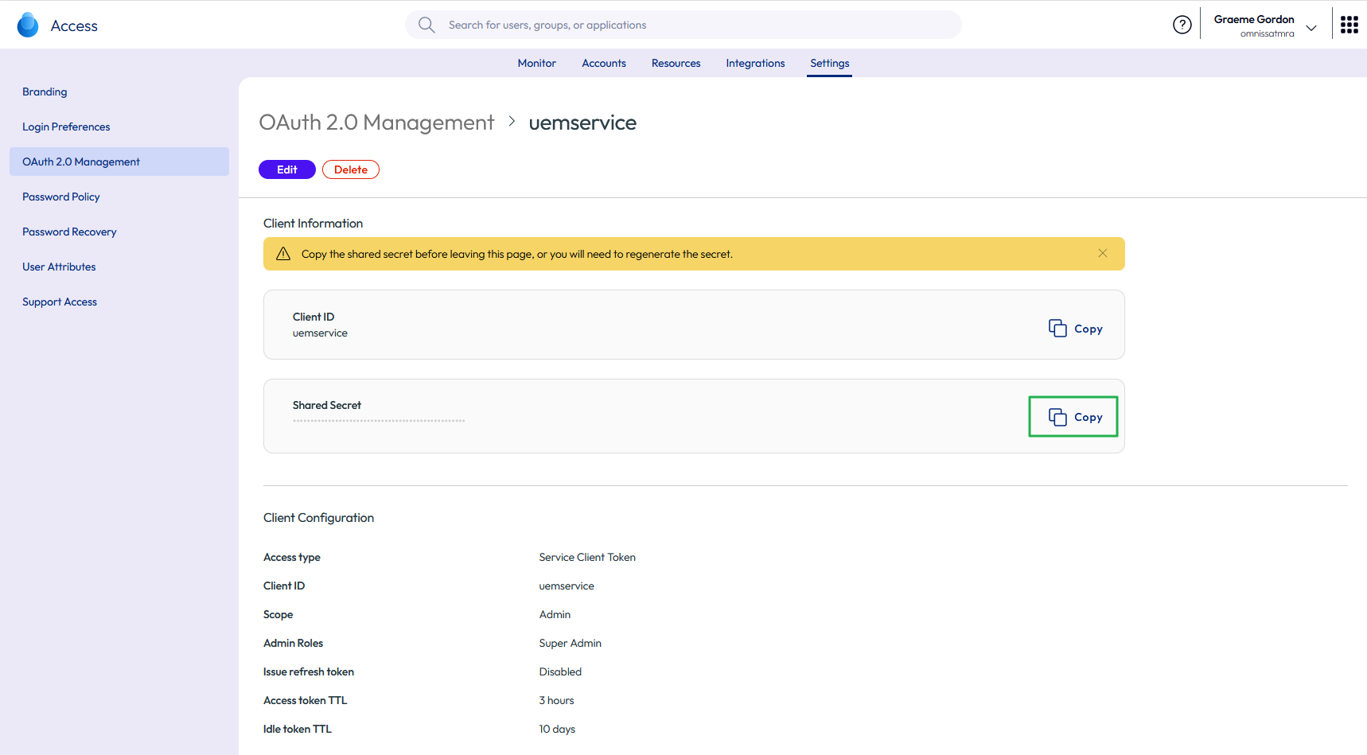
Task: Click the Edit button for uemservice
Action: pyautogui.click(x=286, y=169)
